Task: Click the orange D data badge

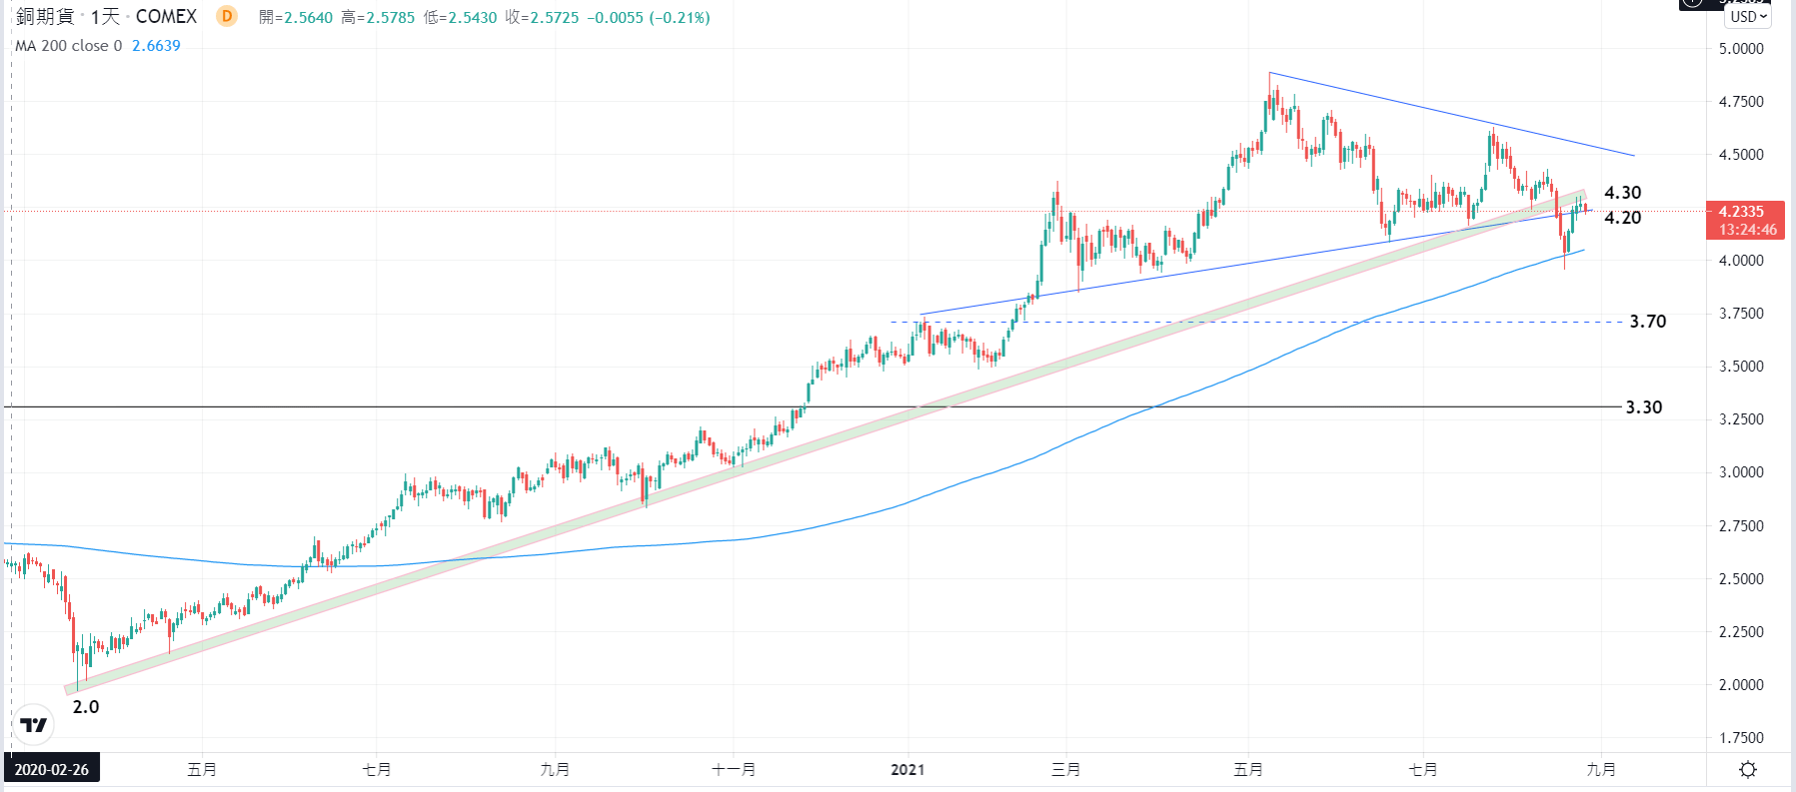Action: (x=227, y=16)
